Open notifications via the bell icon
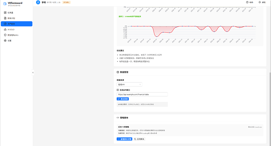This screenshot has width=271, height=146. [x=260, y=2]
